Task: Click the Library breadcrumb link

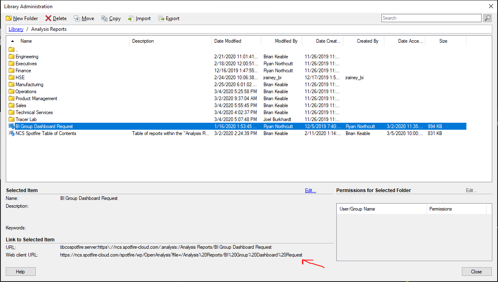Action: [16, 29]
